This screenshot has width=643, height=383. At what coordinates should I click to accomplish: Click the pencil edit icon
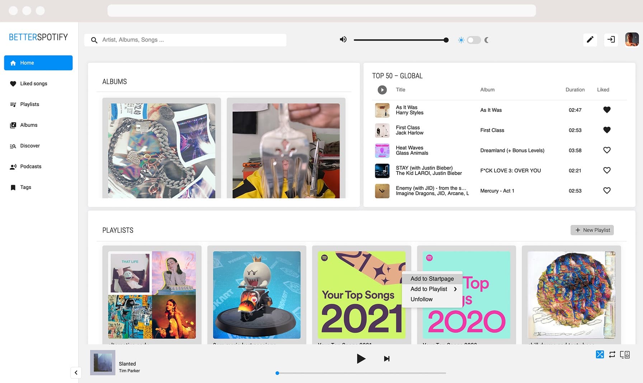[x=590, y=40]
